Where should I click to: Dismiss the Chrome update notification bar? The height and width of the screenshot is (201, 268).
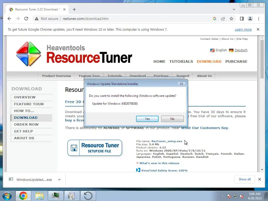[x=258, y=29]
